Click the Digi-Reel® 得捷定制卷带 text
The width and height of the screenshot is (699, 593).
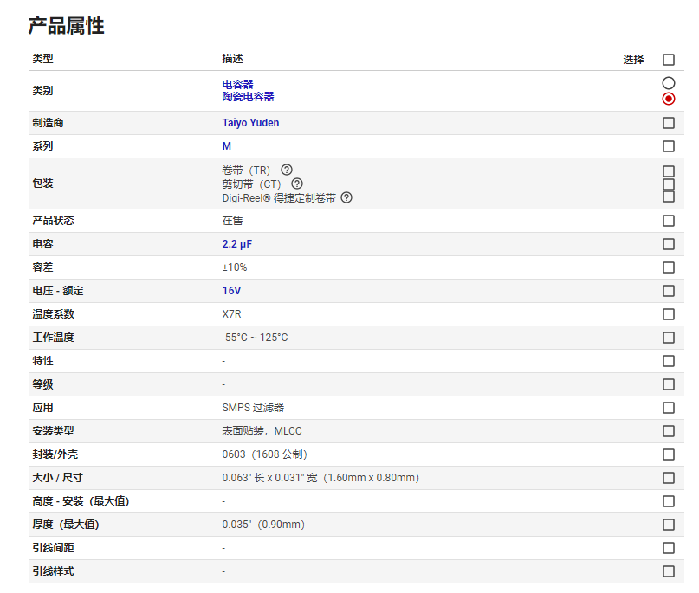pos(279,198)
